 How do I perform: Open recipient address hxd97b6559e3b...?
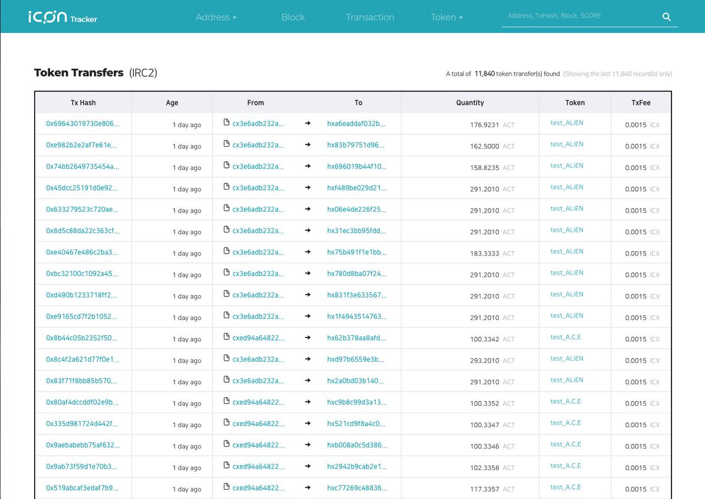(x=356, y=359)
